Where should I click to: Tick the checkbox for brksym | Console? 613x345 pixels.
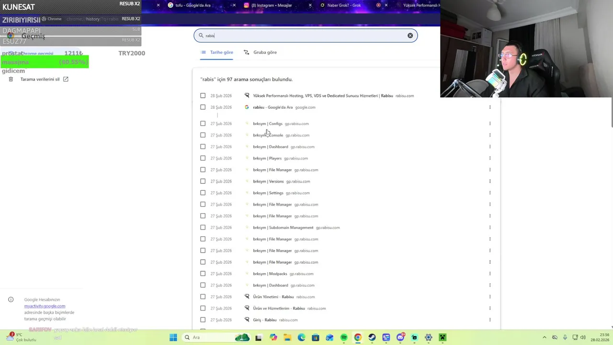pyautogui.click(x=203, y=135)
